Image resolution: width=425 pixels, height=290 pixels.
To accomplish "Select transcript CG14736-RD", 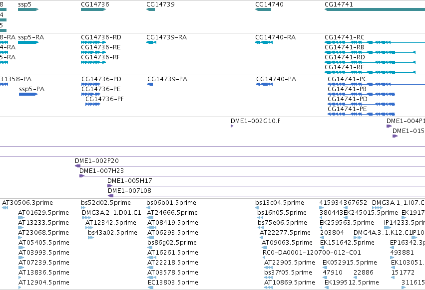I will click(101, 37).
